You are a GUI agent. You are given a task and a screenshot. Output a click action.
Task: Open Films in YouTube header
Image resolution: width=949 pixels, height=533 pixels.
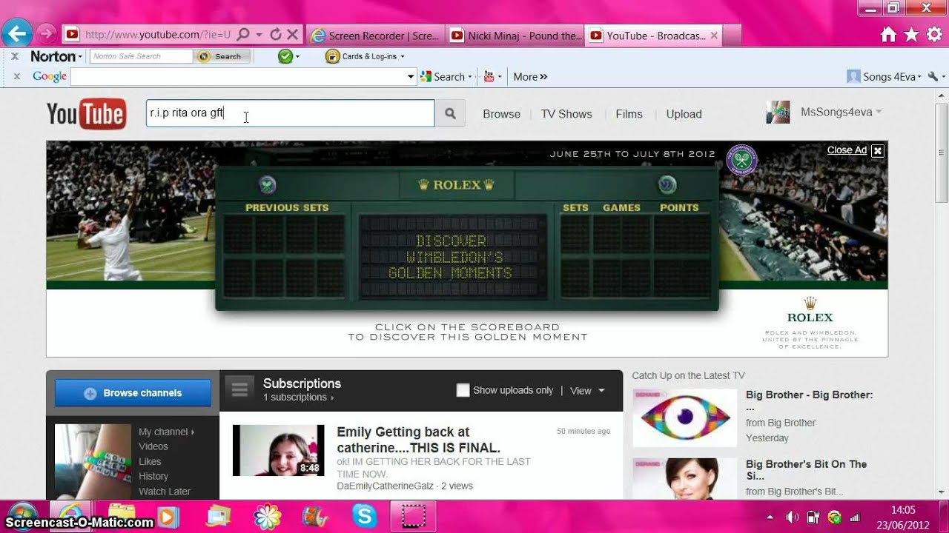(629, 114)
